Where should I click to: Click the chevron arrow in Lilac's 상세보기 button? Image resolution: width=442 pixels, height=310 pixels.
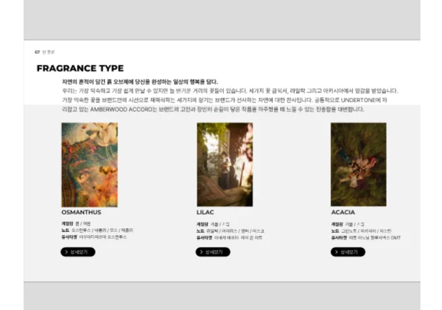click(x=201, y=252)
